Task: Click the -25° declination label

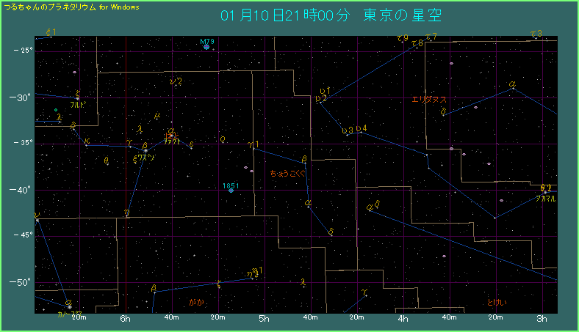Action: (24, 51)
